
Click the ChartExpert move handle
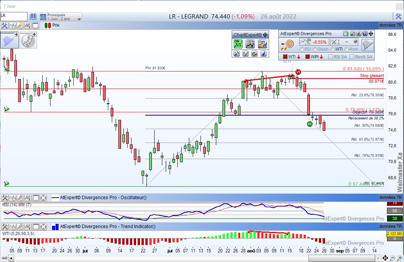point(265,35)
